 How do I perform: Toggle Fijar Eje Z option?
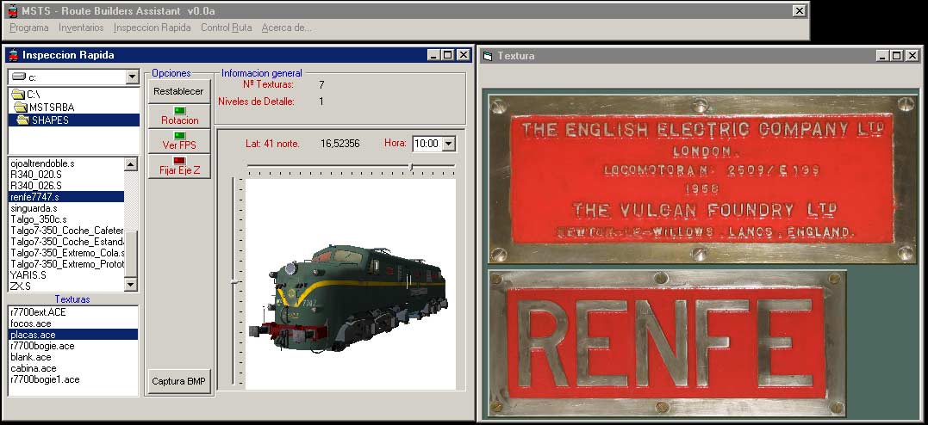[x=179, y=166]
